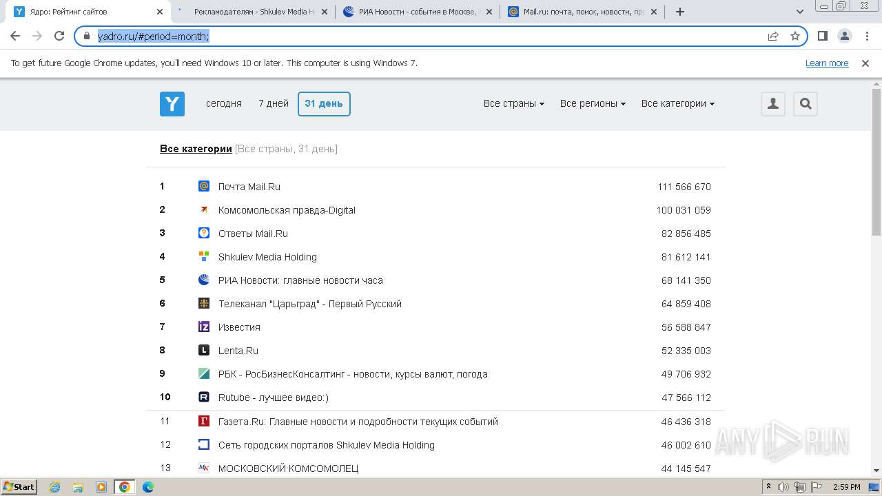Expand the Все страны dropdown

(514, 103)
